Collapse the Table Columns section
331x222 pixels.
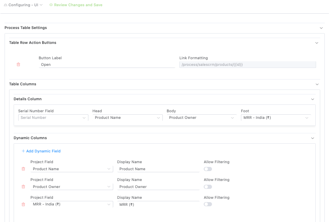tap(317, 84)
